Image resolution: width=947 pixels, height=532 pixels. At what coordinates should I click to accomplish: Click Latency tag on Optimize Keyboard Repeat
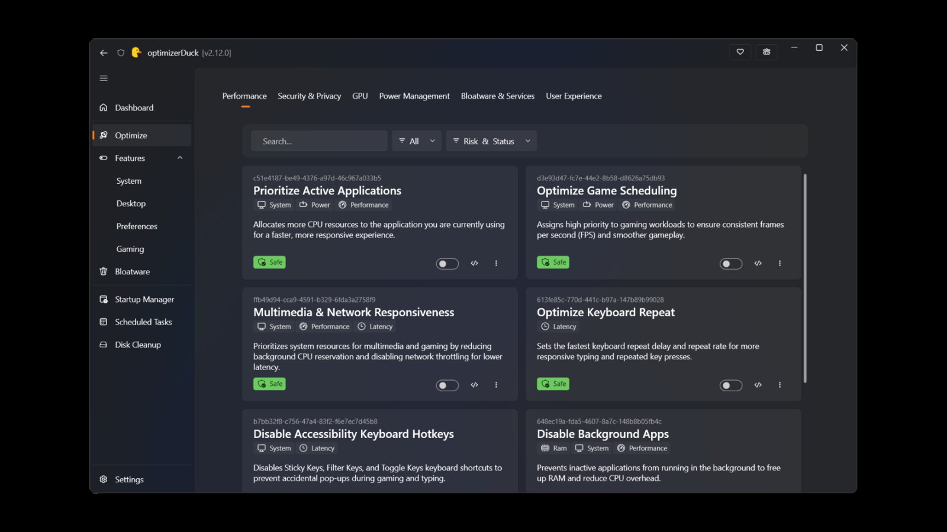coord(558,326)
